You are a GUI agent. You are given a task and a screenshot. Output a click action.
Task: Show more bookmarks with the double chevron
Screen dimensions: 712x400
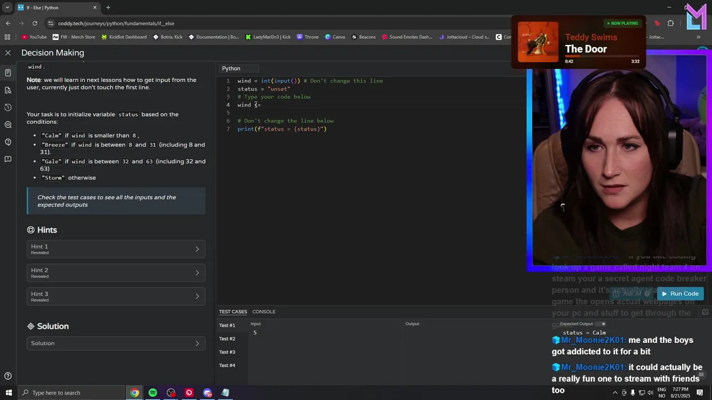click(698, 37)
